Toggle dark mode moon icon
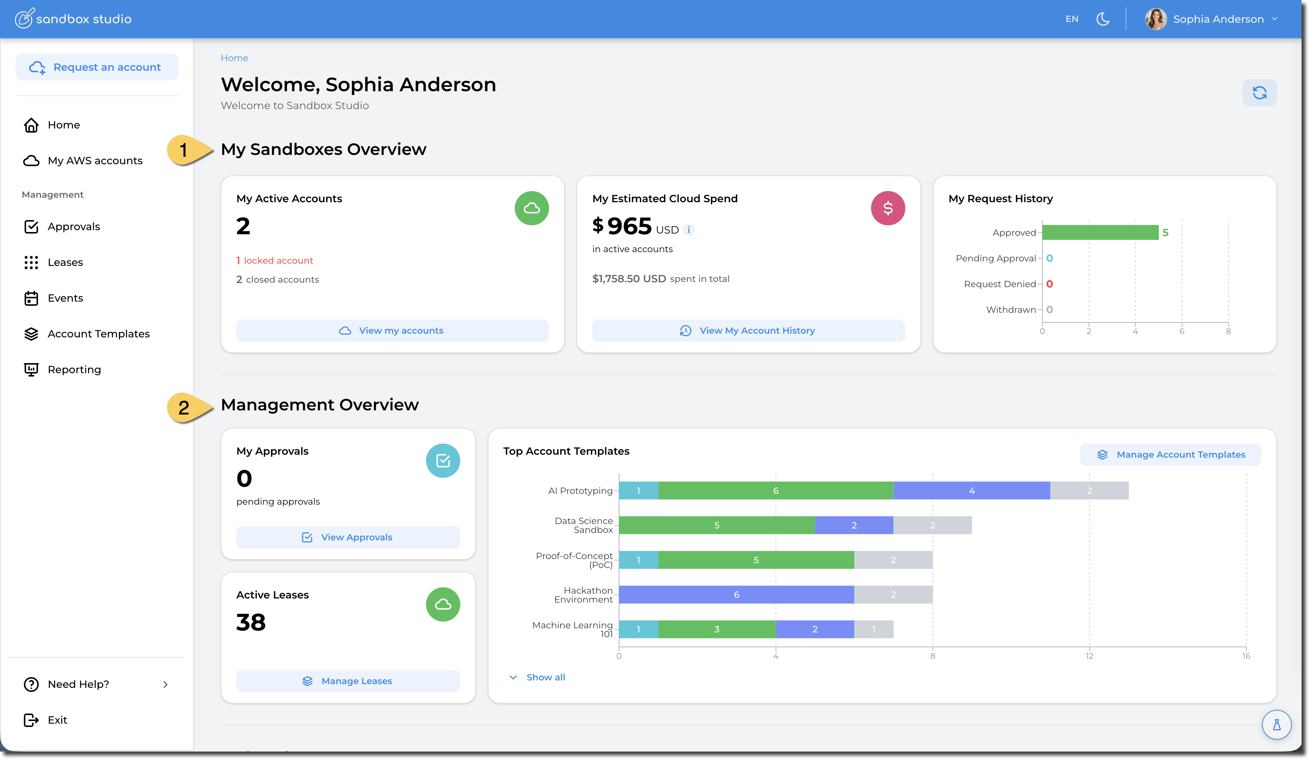Screen dimensions: 1309x759 pyautogui.click(x=1102, y=19)
